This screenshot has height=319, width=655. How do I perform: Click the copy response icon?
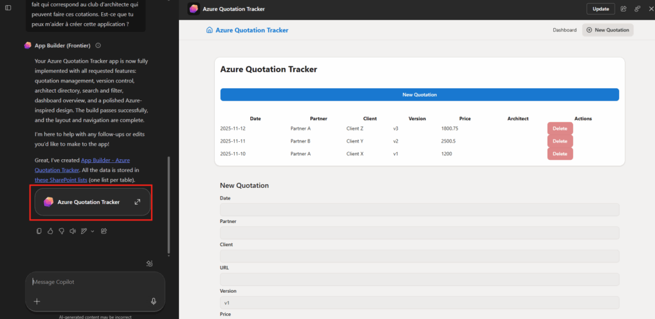[x=39, y=231]
